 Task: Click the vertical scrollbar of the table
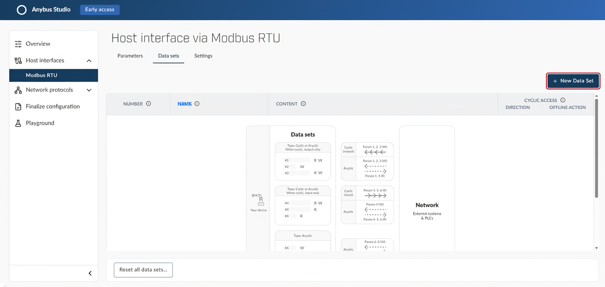(596, 148)
